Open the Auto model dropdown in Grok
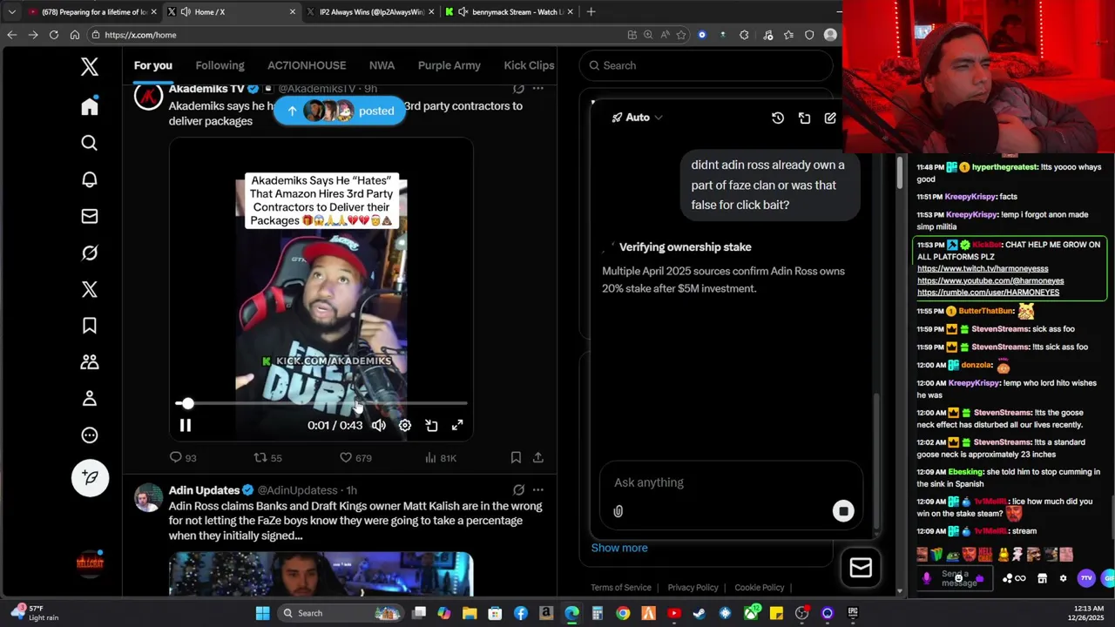This screenshot has height=627, width=1115. click(637, 118)
